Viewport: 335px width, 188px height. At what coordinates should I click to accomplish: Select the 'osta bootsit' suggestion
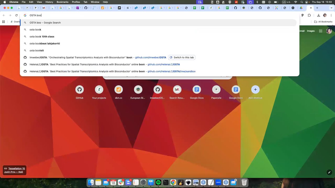coord(158,50)
